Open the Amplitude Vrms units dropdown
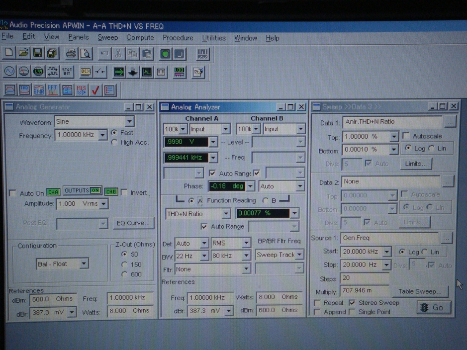Viewport: 467px width, 350px height. point(103,204)
